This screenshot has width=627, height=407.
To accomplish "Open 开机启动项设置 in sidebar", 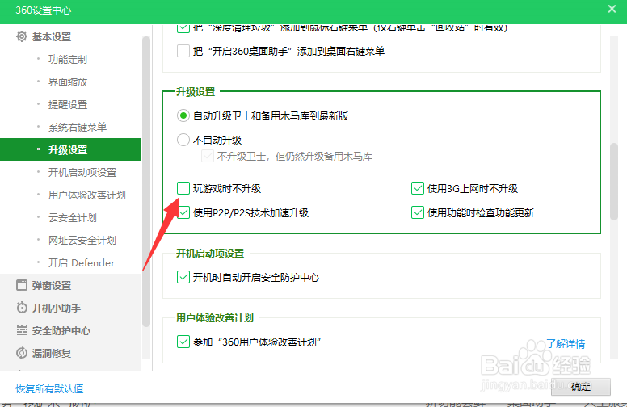I will (82, 172).
